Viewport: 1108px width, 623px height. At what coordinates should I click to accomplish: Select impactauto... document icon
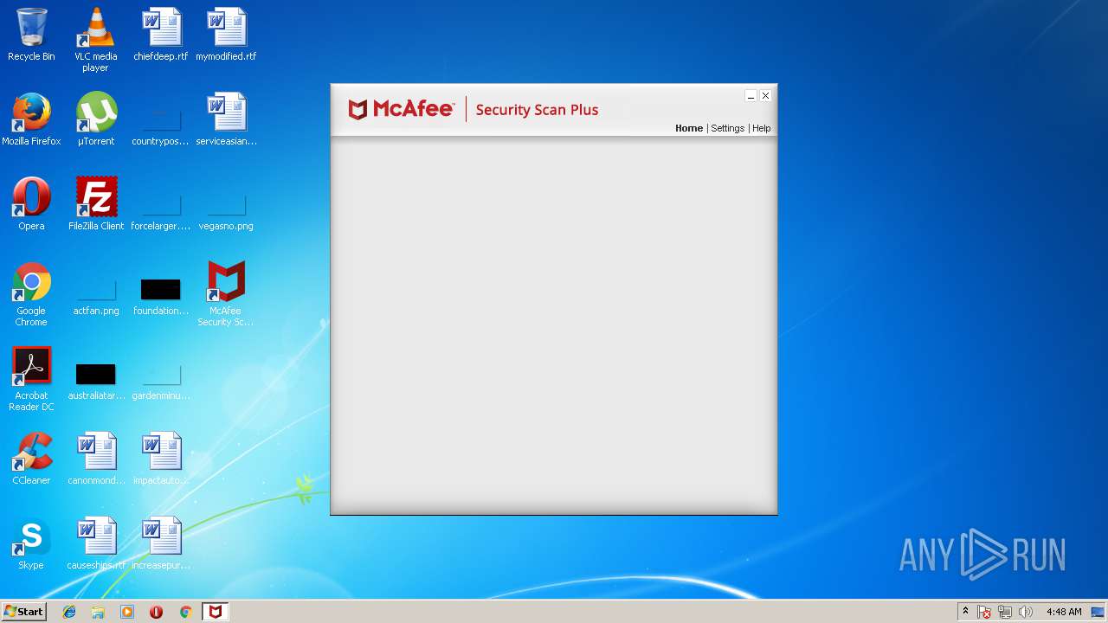click(161, 459)
